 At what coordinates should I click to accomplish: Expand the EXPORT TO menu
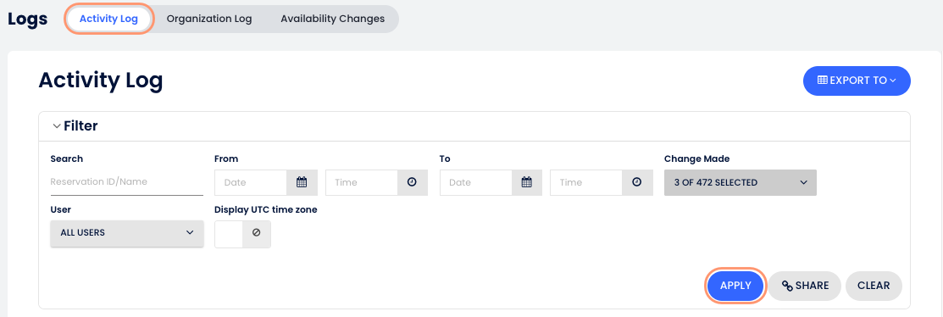[x=857, y=81]
